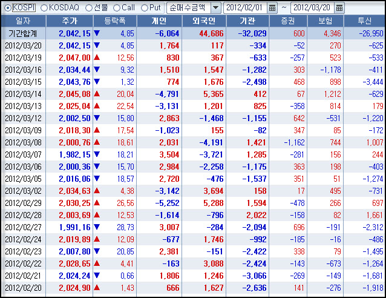Click the 주가 column header
386x298 pixels.
(x=70, y=21)
